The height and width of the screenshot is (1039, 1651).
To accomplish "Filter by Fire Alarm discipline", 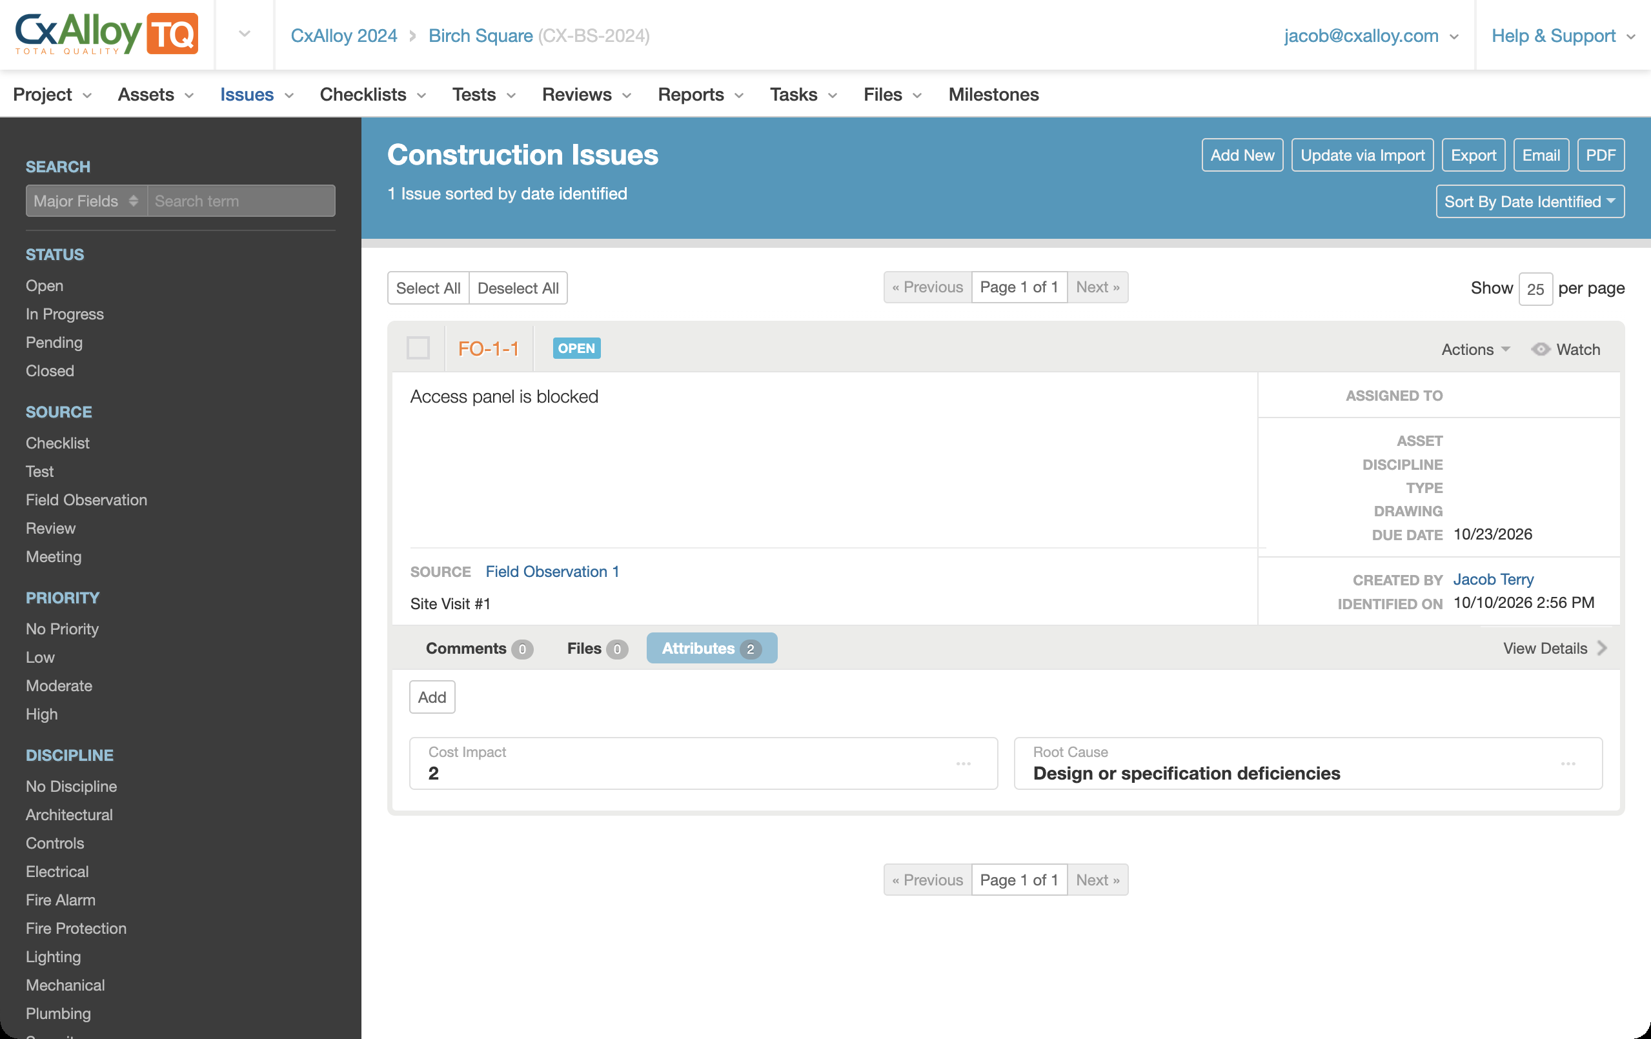I will click(61, 900).
